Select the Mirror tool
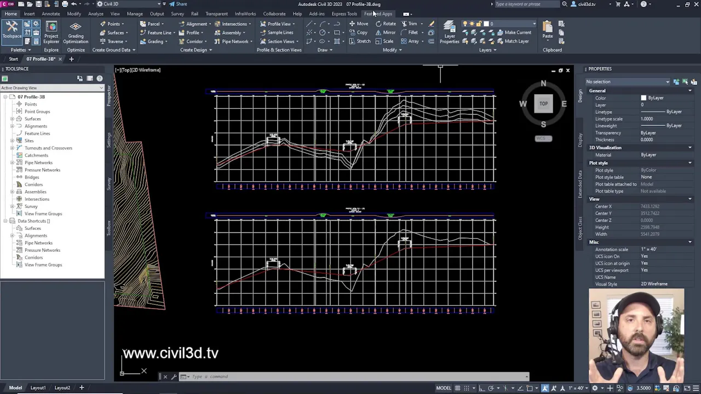The image size is (701, 394). pyautogui.click(x=386, y=32)
